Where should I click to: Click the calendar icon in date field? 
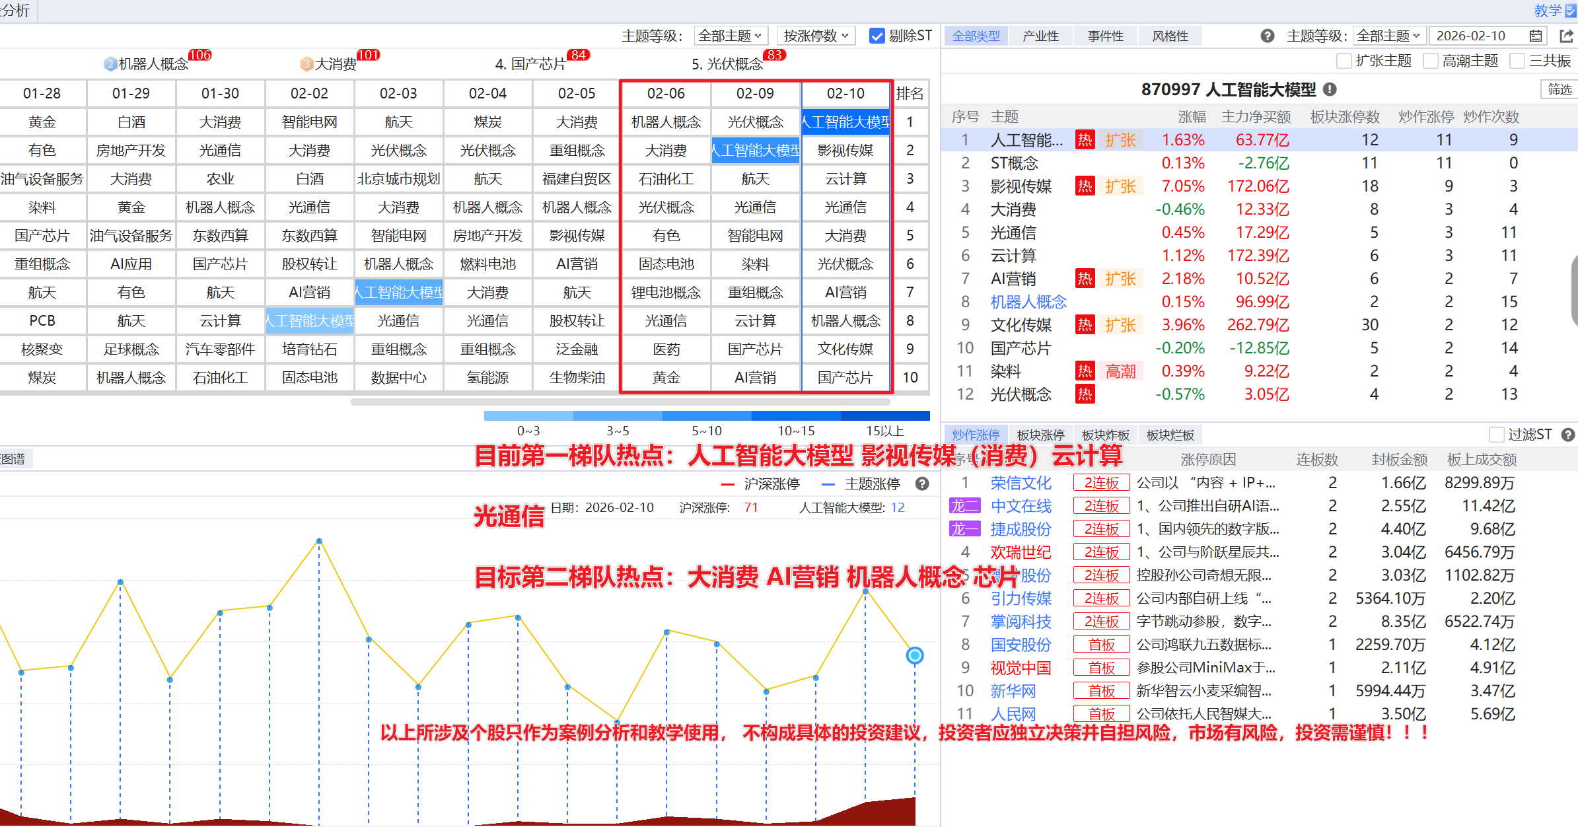tap(1536, 36)
